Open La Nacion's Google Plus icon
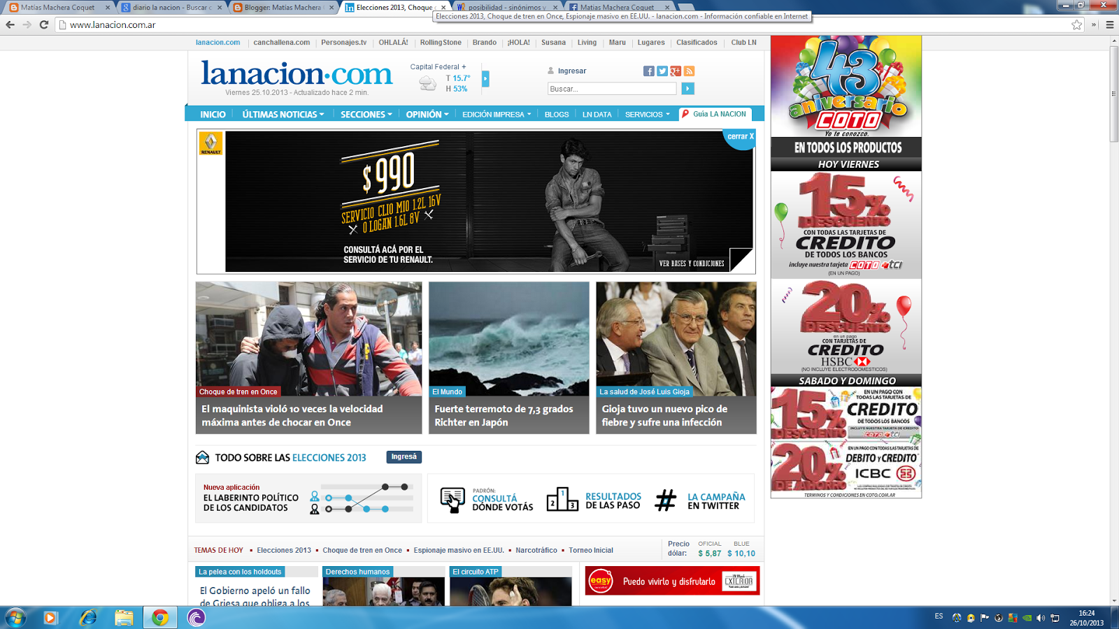This screenshot has height=629, width=1119. click(676, 71)
